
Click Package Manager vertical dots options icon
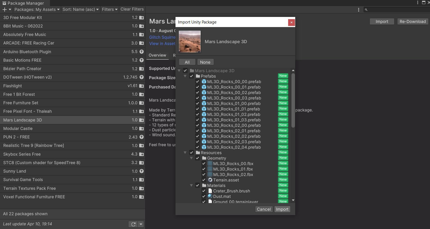(358, 10)
